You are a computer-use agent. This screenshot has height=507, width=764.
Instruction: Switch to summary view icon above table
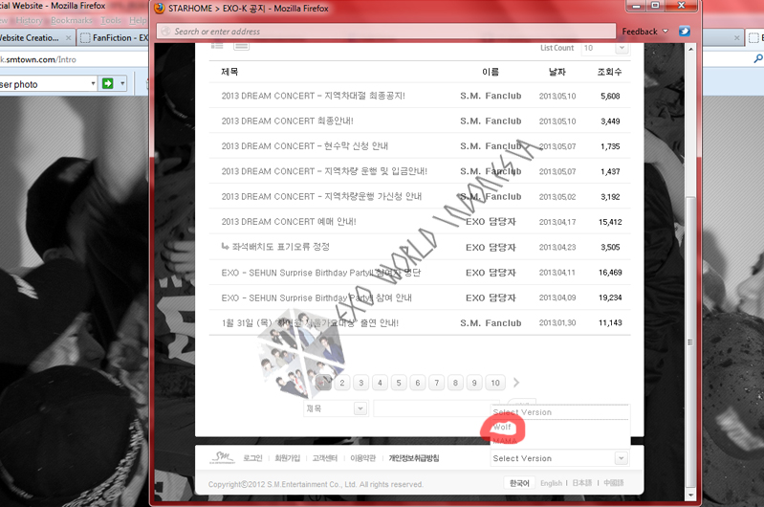pyautogui.click(x=242, y=46)
